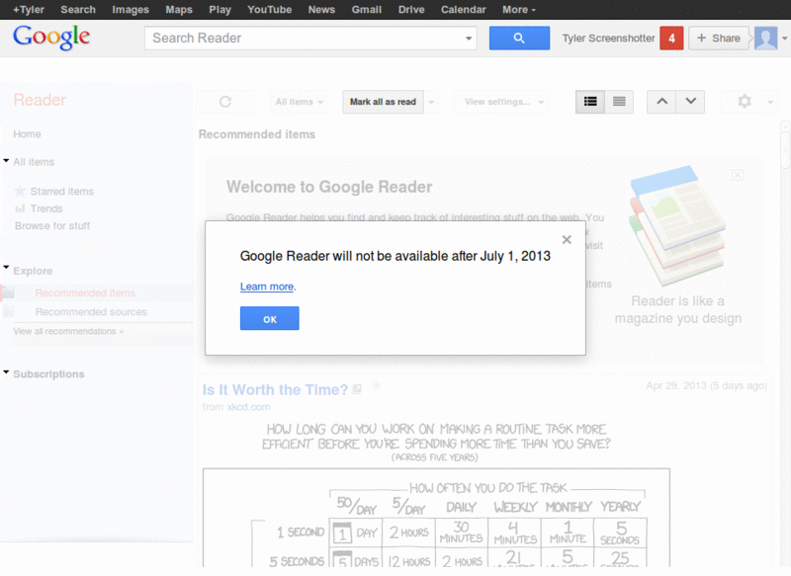Star the Is It Worth the Time article

click(x=377, y=386)
